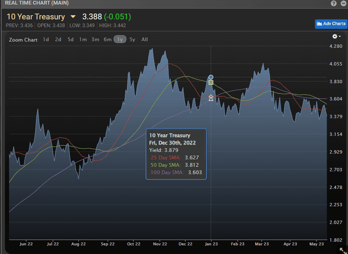The width and height of the screenshot is (348, 254).
Task: Show All time range on chart
Action: click(144, 39)
